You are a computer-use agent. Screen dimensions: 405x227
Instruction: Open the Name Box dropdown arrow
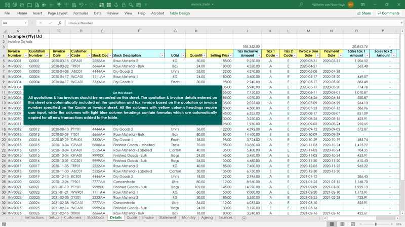(25, 23)
